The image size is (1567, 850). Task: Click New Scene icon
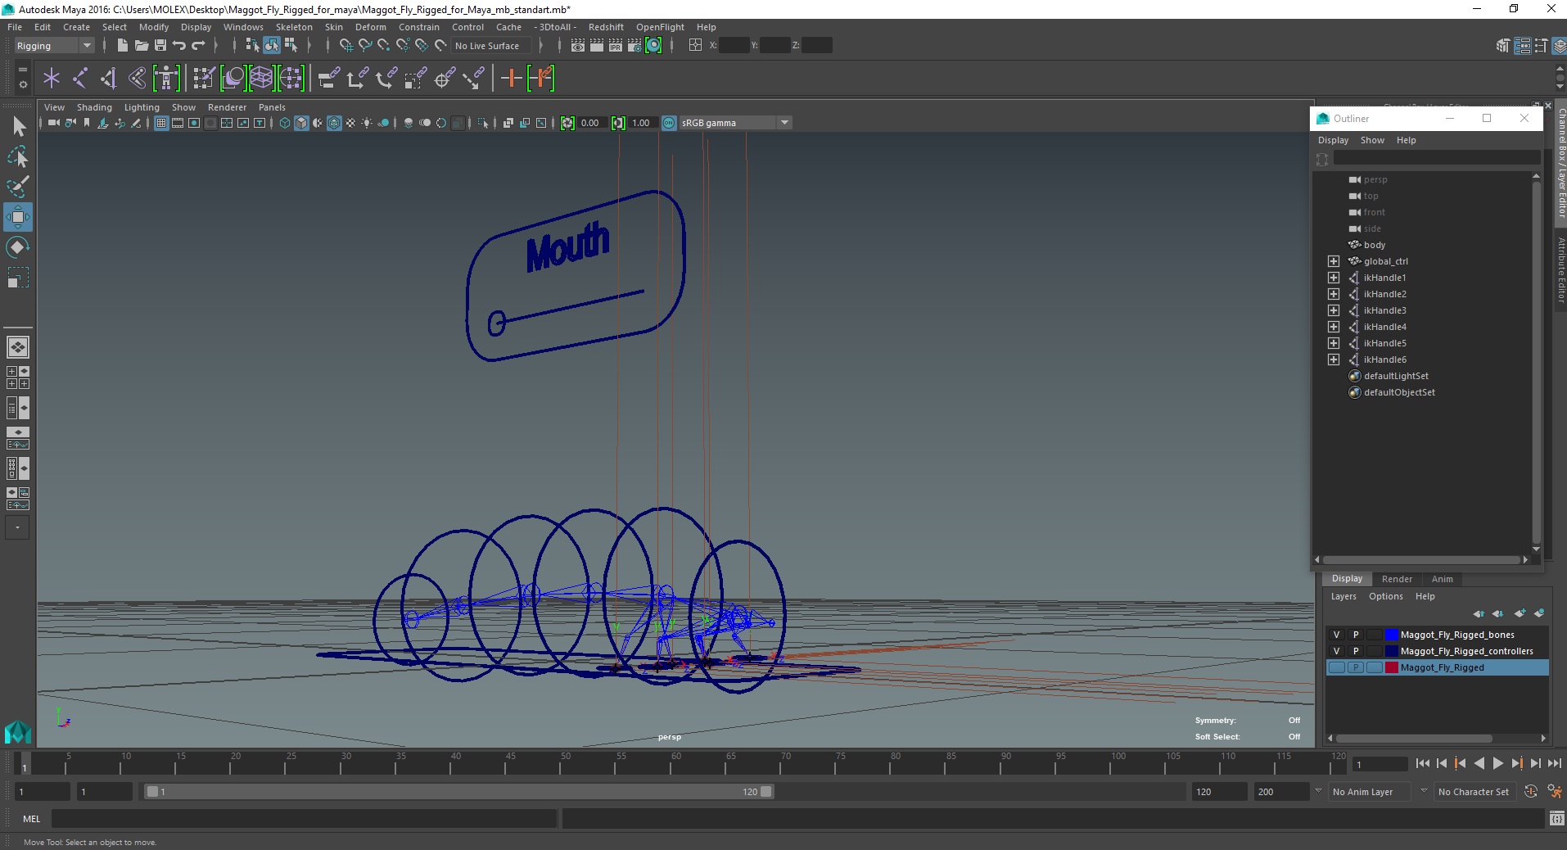pyautogui.click(x=122, y=46)
